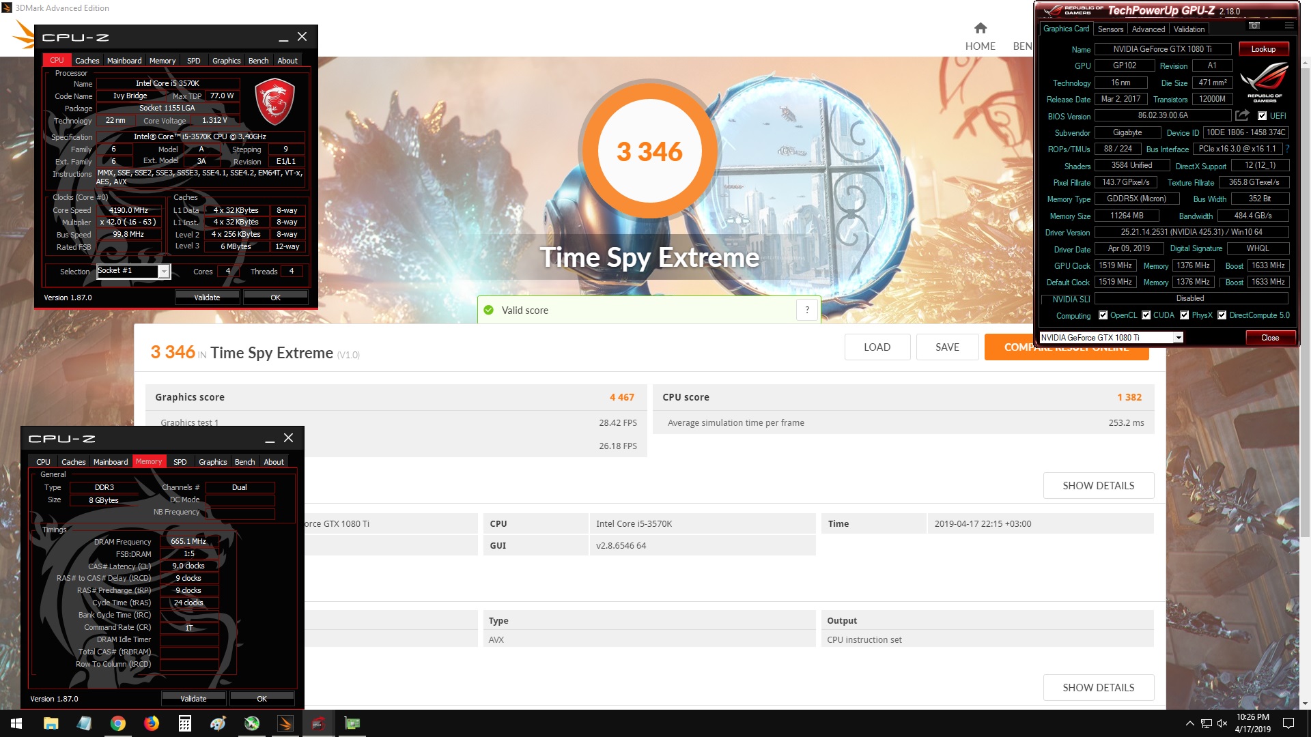Click the Memory Size value 11264 MB

tap(1126, 216)
